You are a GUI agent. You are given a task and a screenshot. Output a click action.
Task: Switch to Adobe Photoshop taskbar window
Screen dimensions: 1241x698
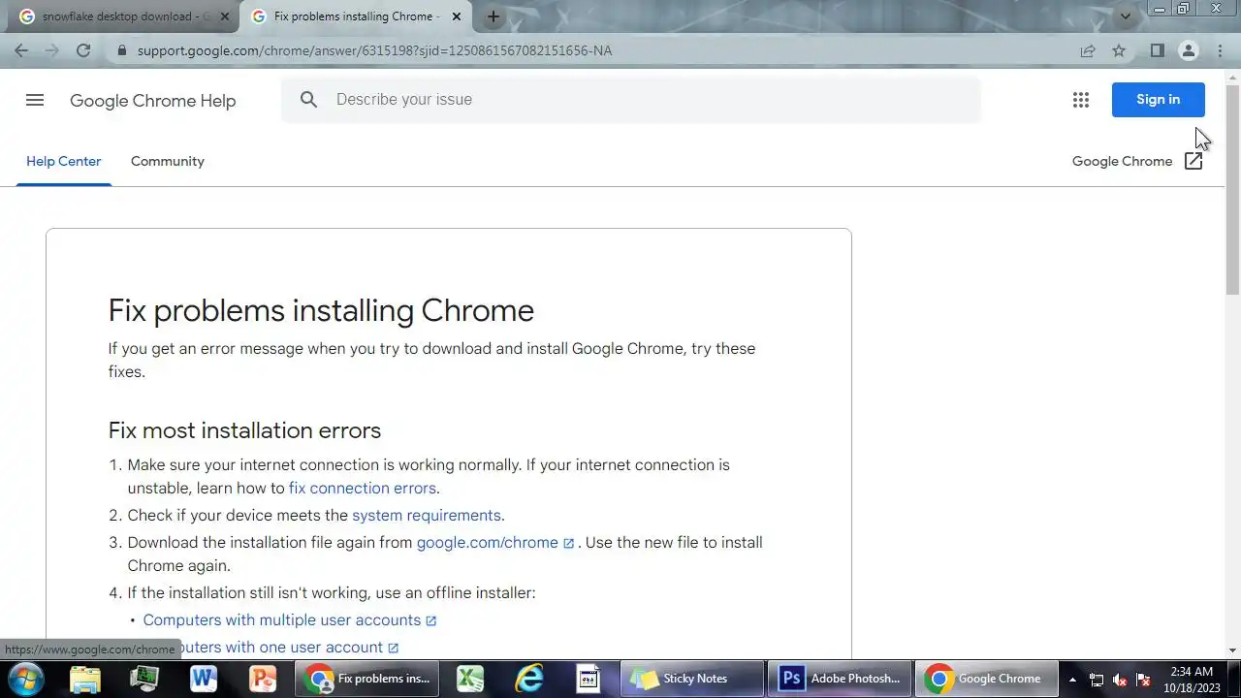tap(840, 679)
